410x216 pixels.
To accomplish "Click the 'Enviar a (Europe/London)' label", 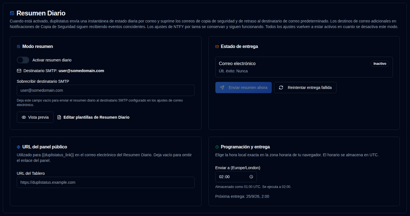I will coord(238,168).
